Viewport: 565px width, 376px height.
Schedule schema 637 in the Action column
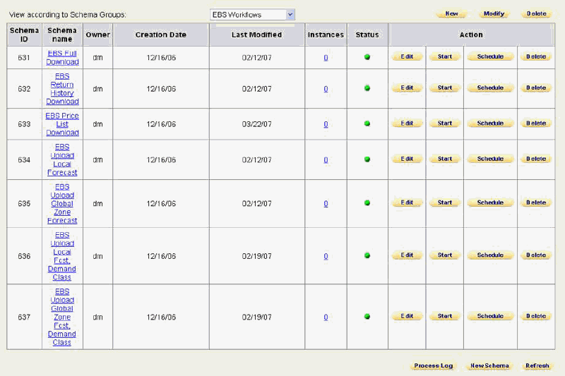pyautogui.click(x=490, y=316)
